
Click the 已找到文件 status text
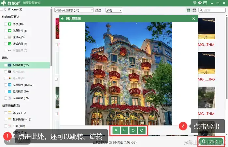[115, 142]
